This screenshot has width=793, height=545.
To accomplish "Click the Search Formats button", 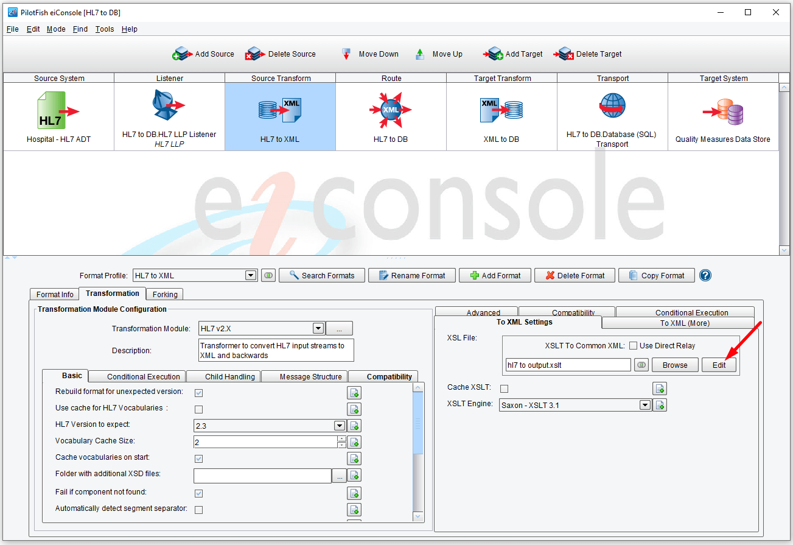I will click(x=321, y=275).
